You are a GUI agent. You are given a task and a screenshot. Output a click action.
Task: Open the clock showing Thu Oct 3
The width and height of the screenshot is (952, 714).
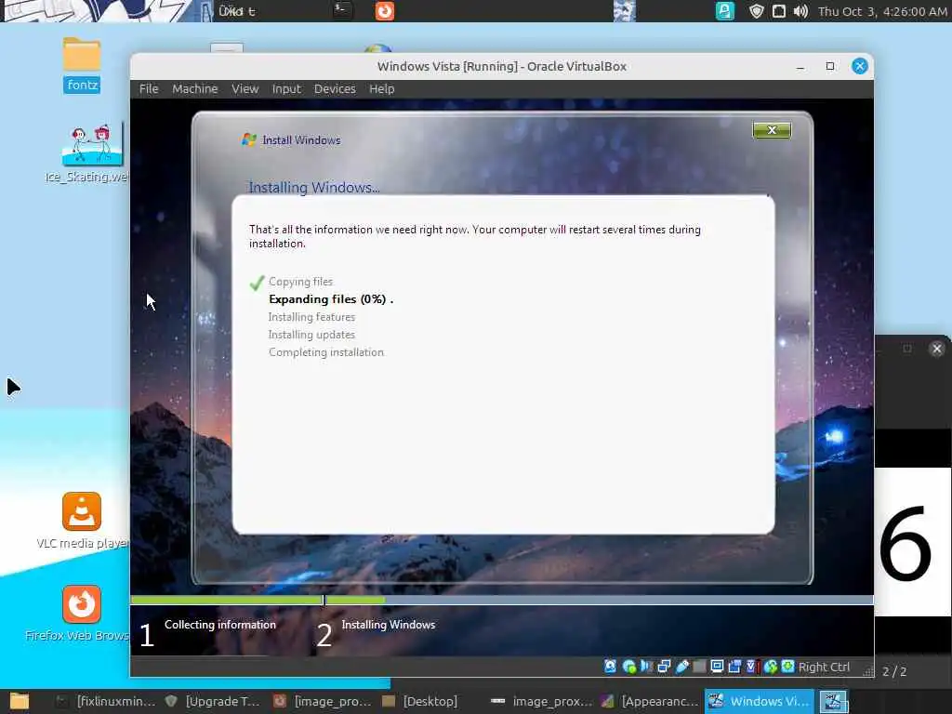point(882,11)
